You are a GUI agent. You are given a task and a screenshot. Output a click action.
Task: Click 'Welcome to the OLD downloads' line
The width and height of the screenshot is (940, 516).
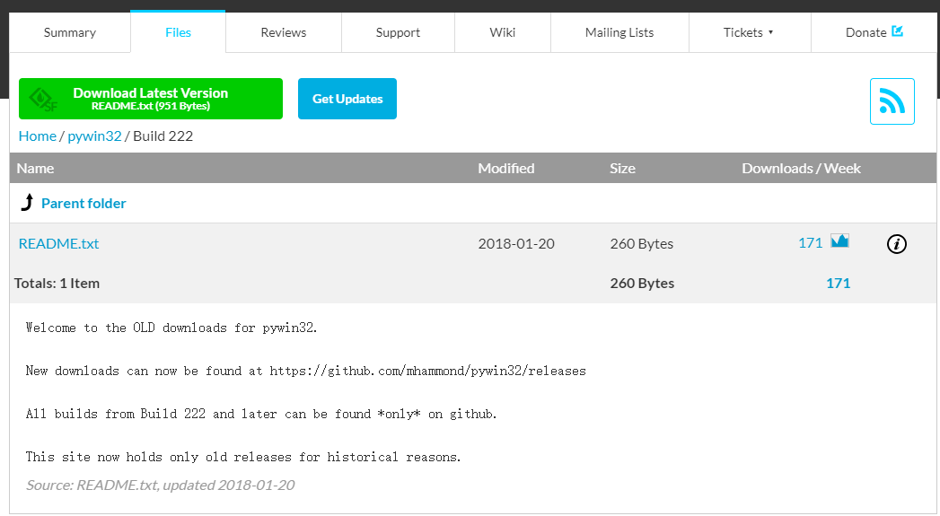click(x=171, y=328)
